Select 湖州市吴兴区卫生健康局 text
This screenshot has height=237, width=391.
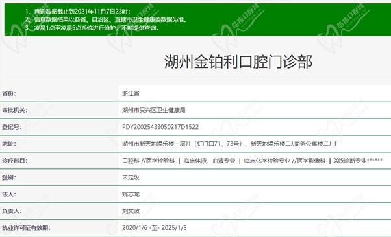tap(153, 110)
